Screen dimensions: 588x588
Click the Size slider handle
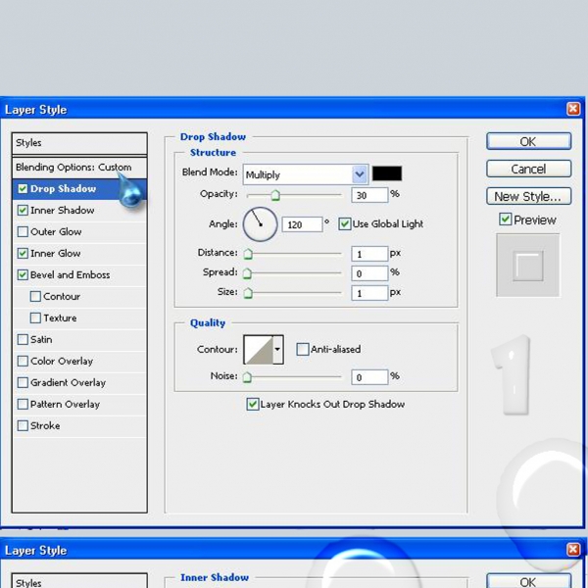click(248, 293)
